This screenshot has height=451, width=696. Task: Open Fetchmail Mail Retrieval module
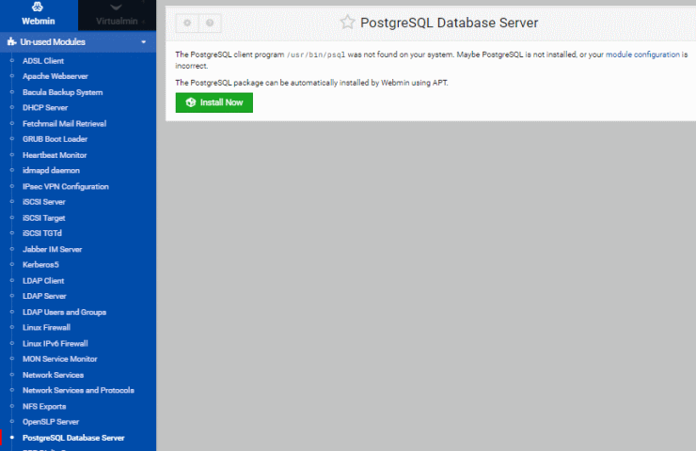tap(64, 124)
